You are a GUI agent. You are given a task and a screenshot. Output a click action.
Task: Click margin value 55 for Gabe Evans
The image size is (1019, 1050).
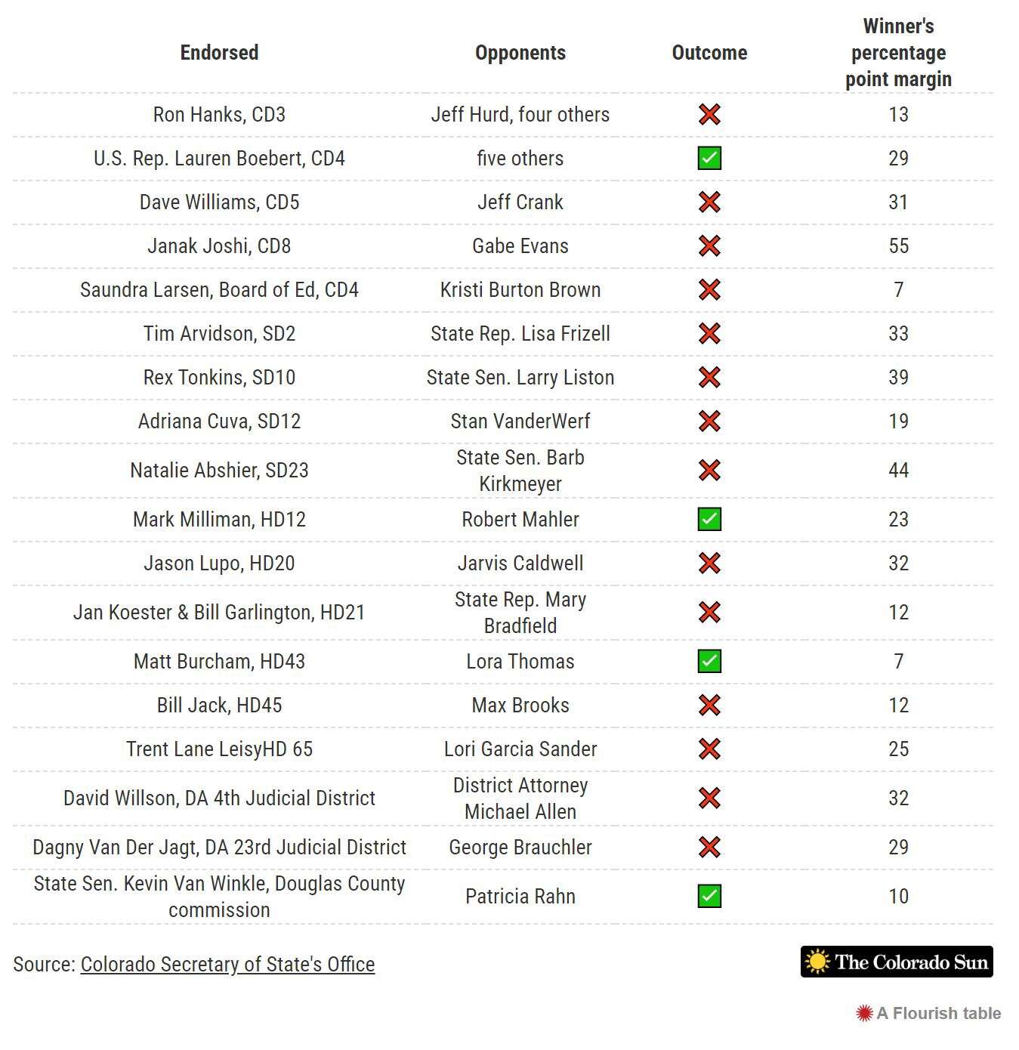tap(898, 246)
